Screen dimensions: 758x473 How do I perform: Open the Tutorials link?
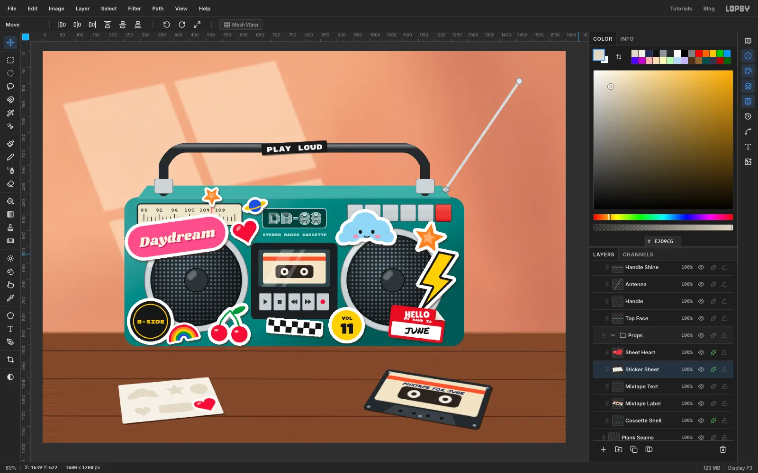pos(681,9)
